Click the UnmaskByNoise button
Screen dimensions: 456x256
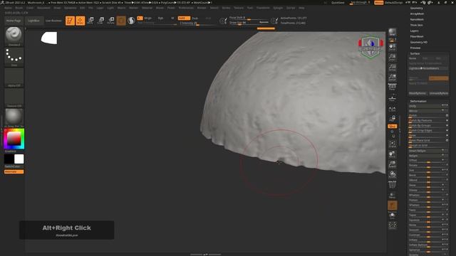(x=439, y=93)
